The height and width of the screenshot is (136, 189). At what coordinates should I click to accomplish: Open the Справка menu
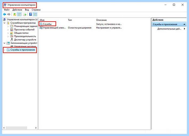pos(36,10)
